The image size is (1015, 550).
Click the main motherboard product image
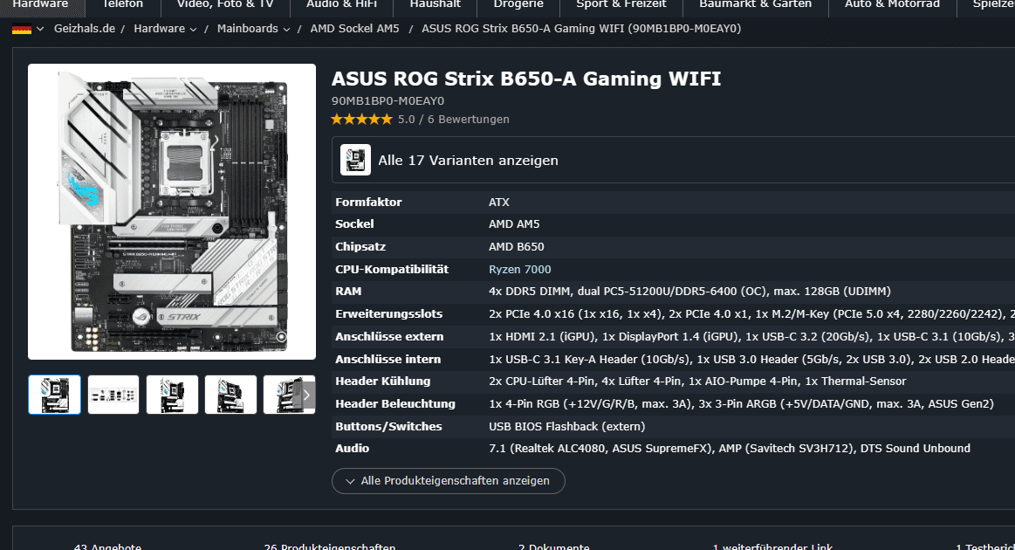pyautogui.click(x=172, y=211)
